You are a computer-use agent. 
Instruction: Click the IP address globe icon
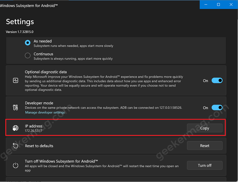coord(15,128)
